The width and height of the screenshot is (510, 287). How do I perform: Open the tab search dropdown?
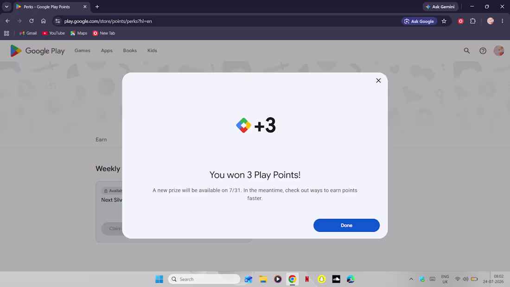point(6,6)
